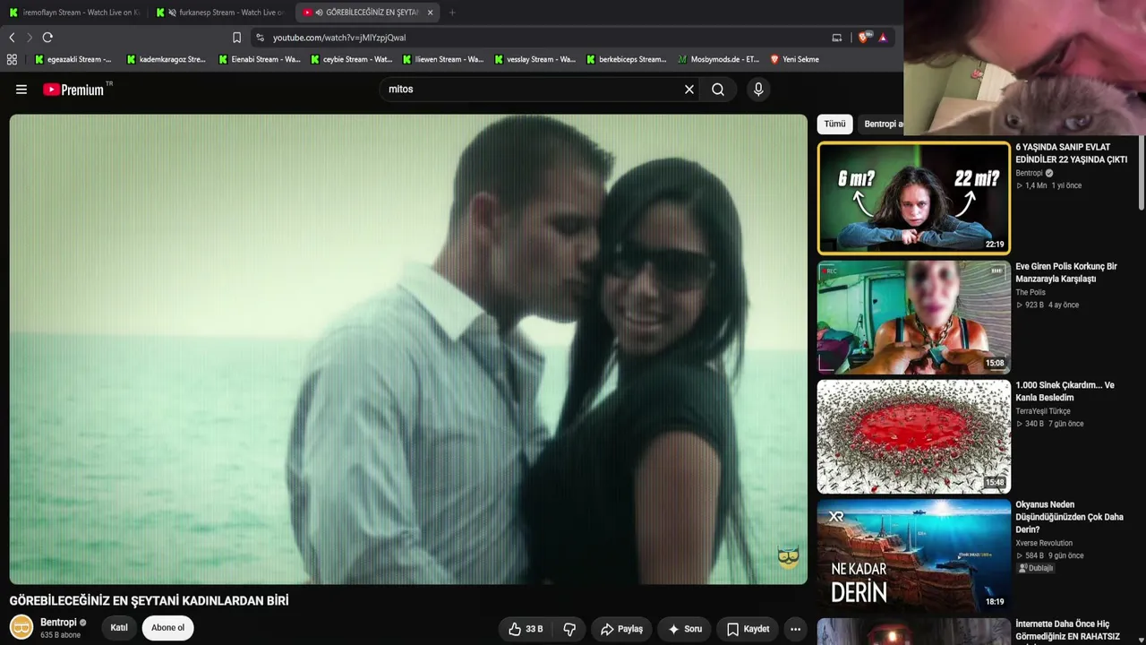Open the ceybie Stream bookmark

click(351, 59)
